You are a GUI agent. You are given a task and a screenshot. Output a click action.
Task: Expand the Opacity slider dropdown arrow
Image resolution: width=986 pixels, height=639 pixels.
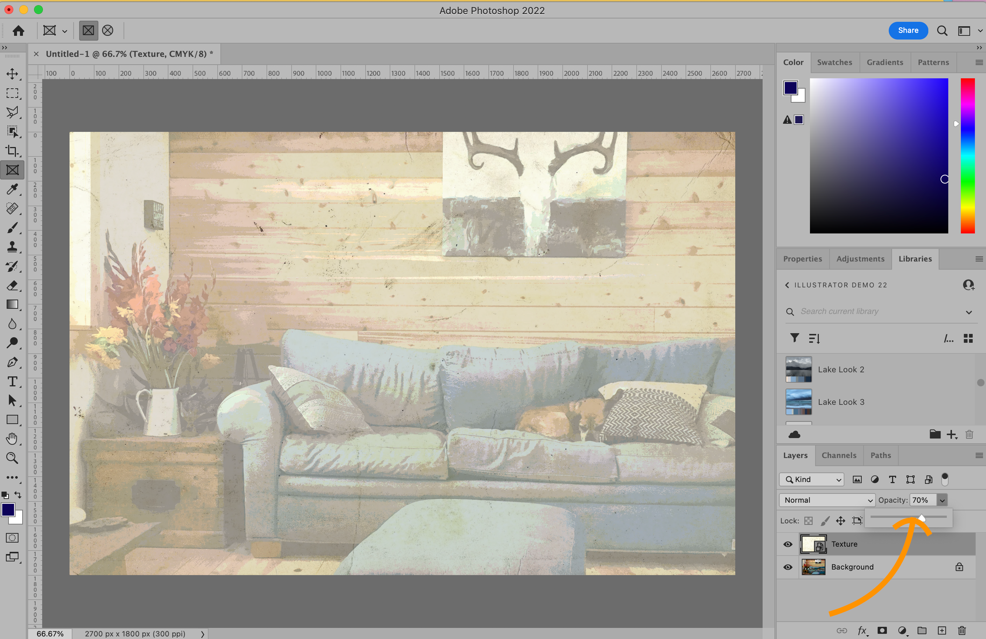(x=942, y=500)
